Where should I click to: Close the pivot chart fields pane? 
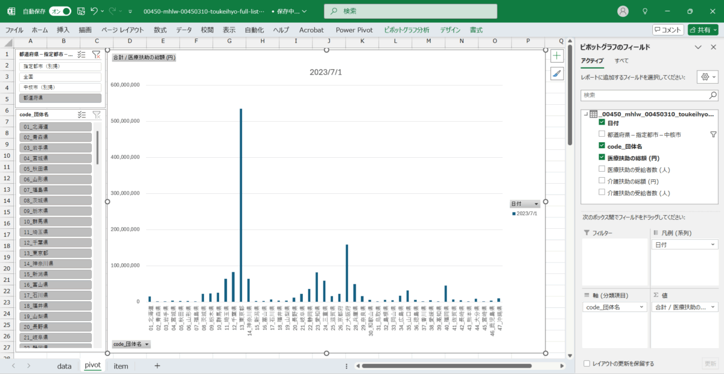[x=713, y=47]
